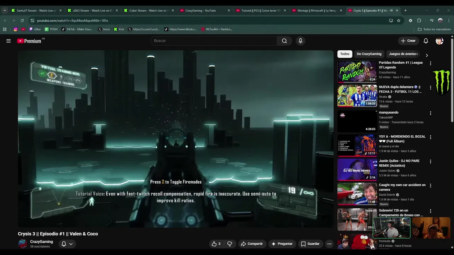454x255 pixels.
Task: Switch to the Tutorial || PS3 tab
Action: tap(261, 11)
